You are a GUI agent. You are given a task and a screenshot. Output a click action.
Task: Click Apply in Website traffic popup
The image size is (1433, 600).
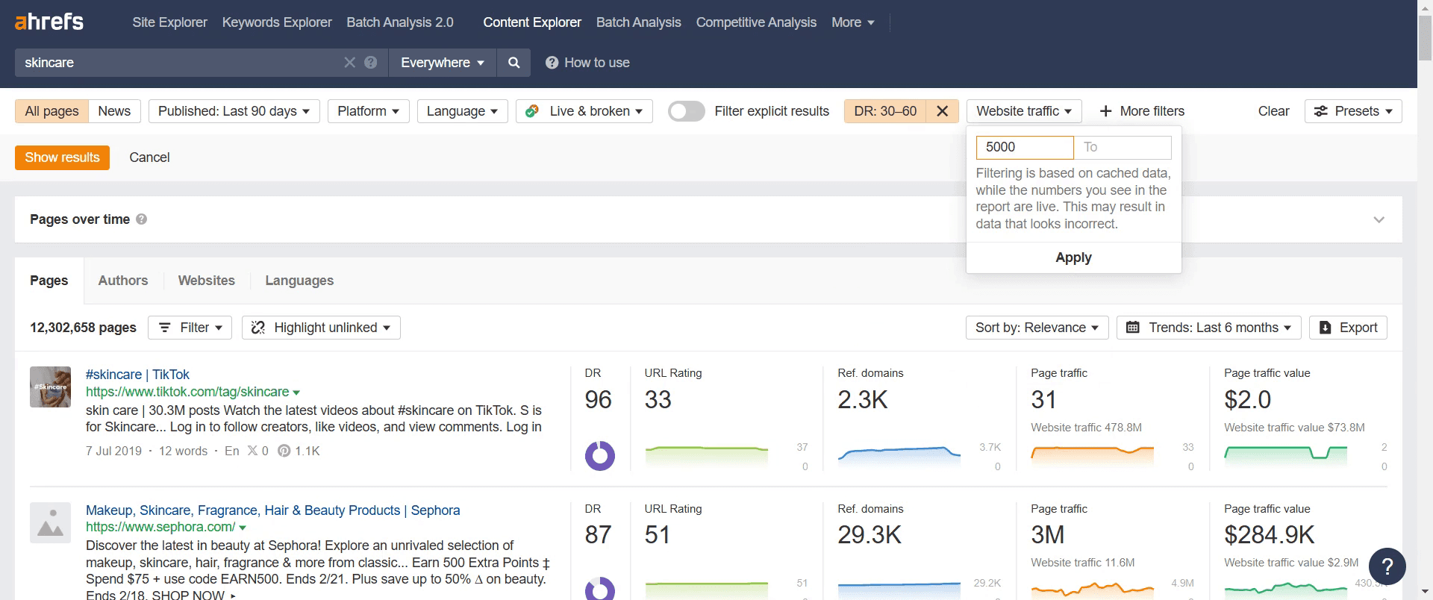1073,257
